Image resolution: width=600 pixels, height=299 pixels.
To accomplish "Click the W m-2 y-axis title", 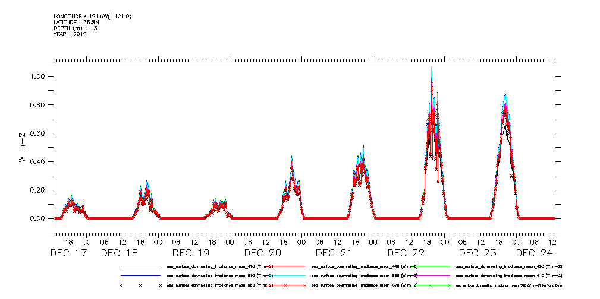I will (22, 147).
